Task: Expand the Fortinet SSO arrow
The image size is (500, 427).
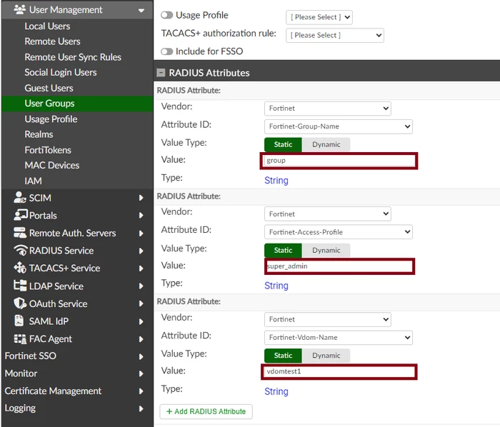Action: click(x=141, y=356)
